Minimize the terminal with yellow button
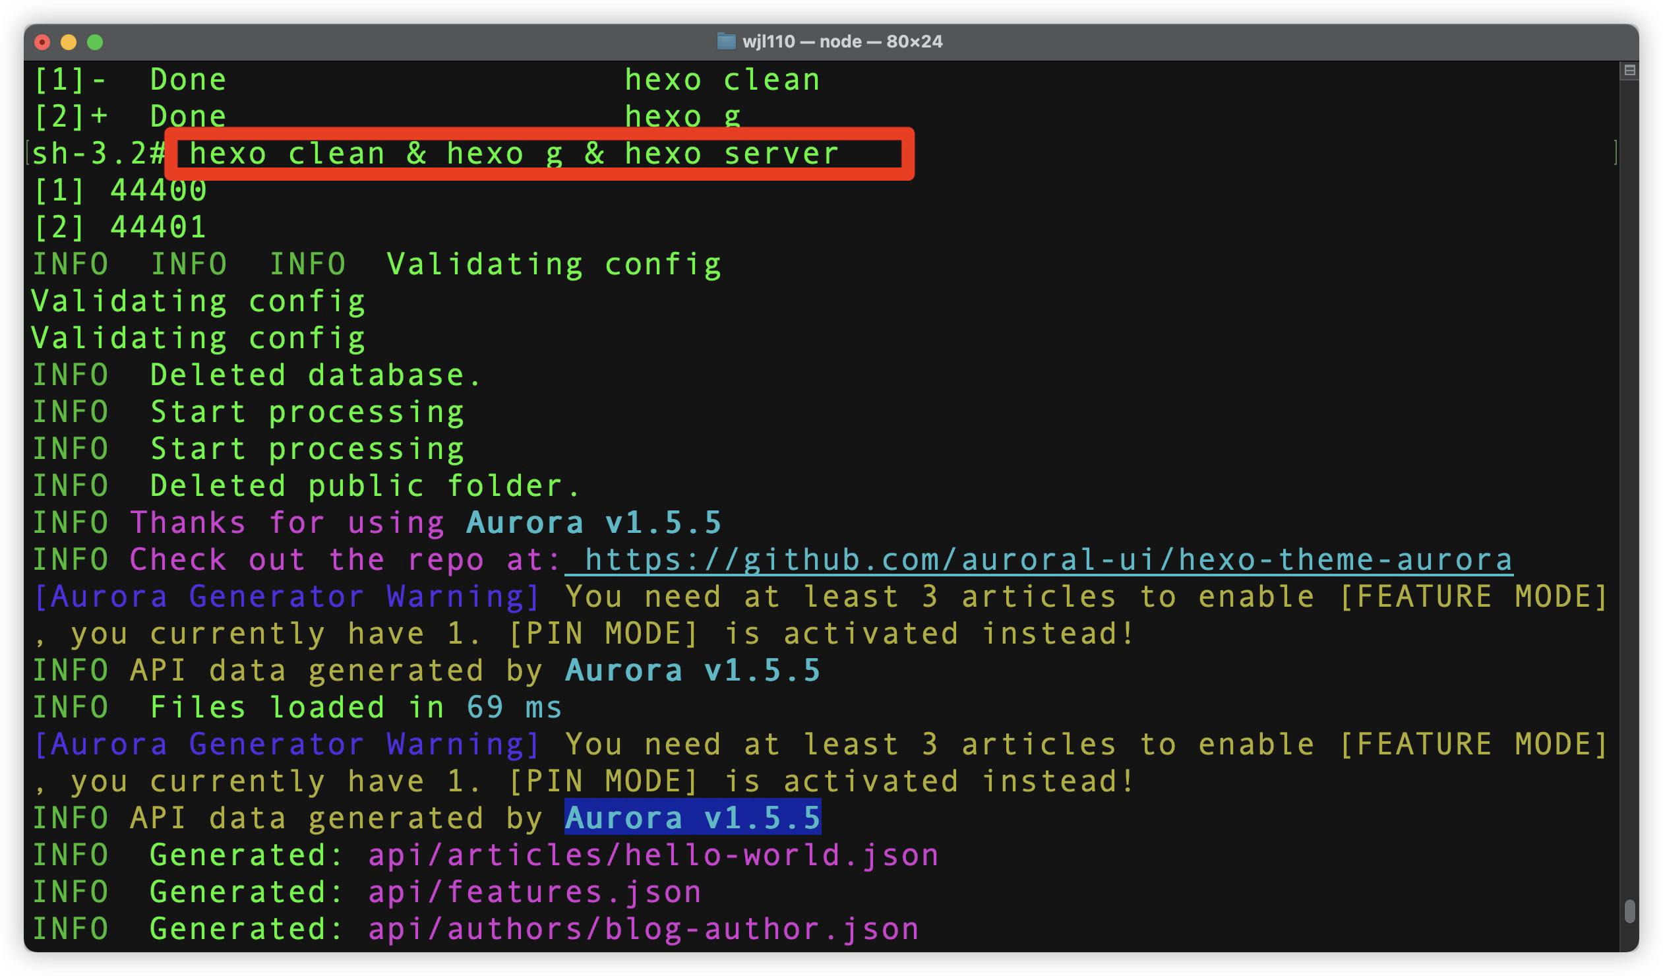 click(69, 42)
